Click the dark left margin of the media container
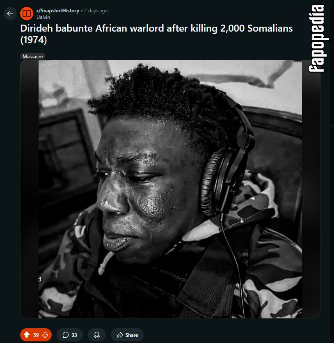This screenshot has height=343, width=334. point(30,189)
